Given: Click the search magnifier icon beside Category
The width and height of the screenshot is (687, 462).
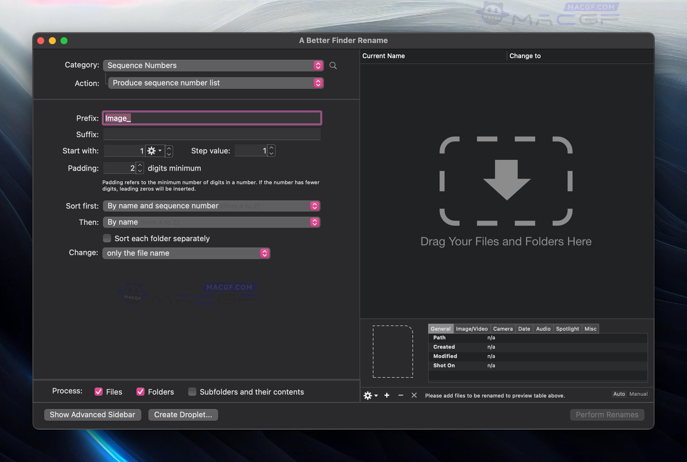Looking at the screenshot, I should (333, 65).
